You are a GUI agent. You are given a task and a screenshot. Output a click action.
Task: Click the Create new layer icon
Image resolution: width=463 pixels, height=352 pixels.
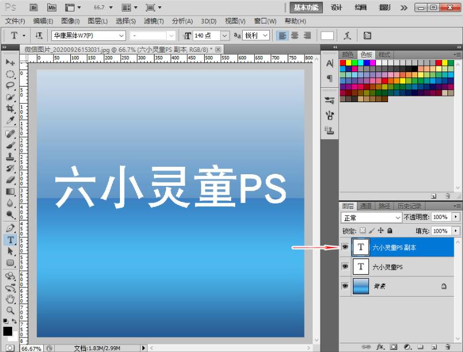[x=434, y=346]
